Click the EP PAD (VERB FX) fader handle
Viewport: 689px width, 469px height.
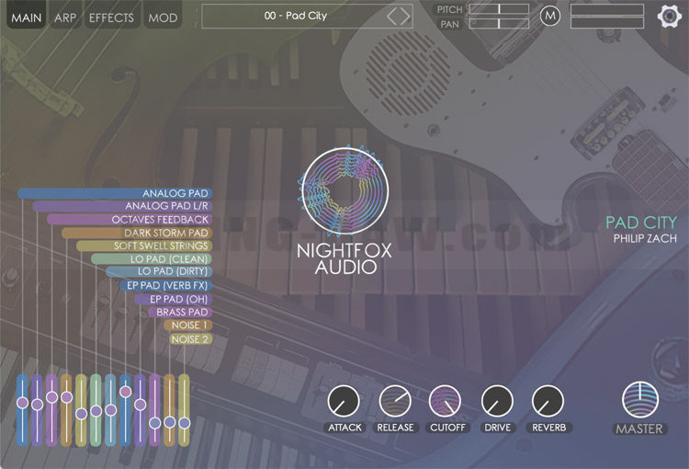125,391
